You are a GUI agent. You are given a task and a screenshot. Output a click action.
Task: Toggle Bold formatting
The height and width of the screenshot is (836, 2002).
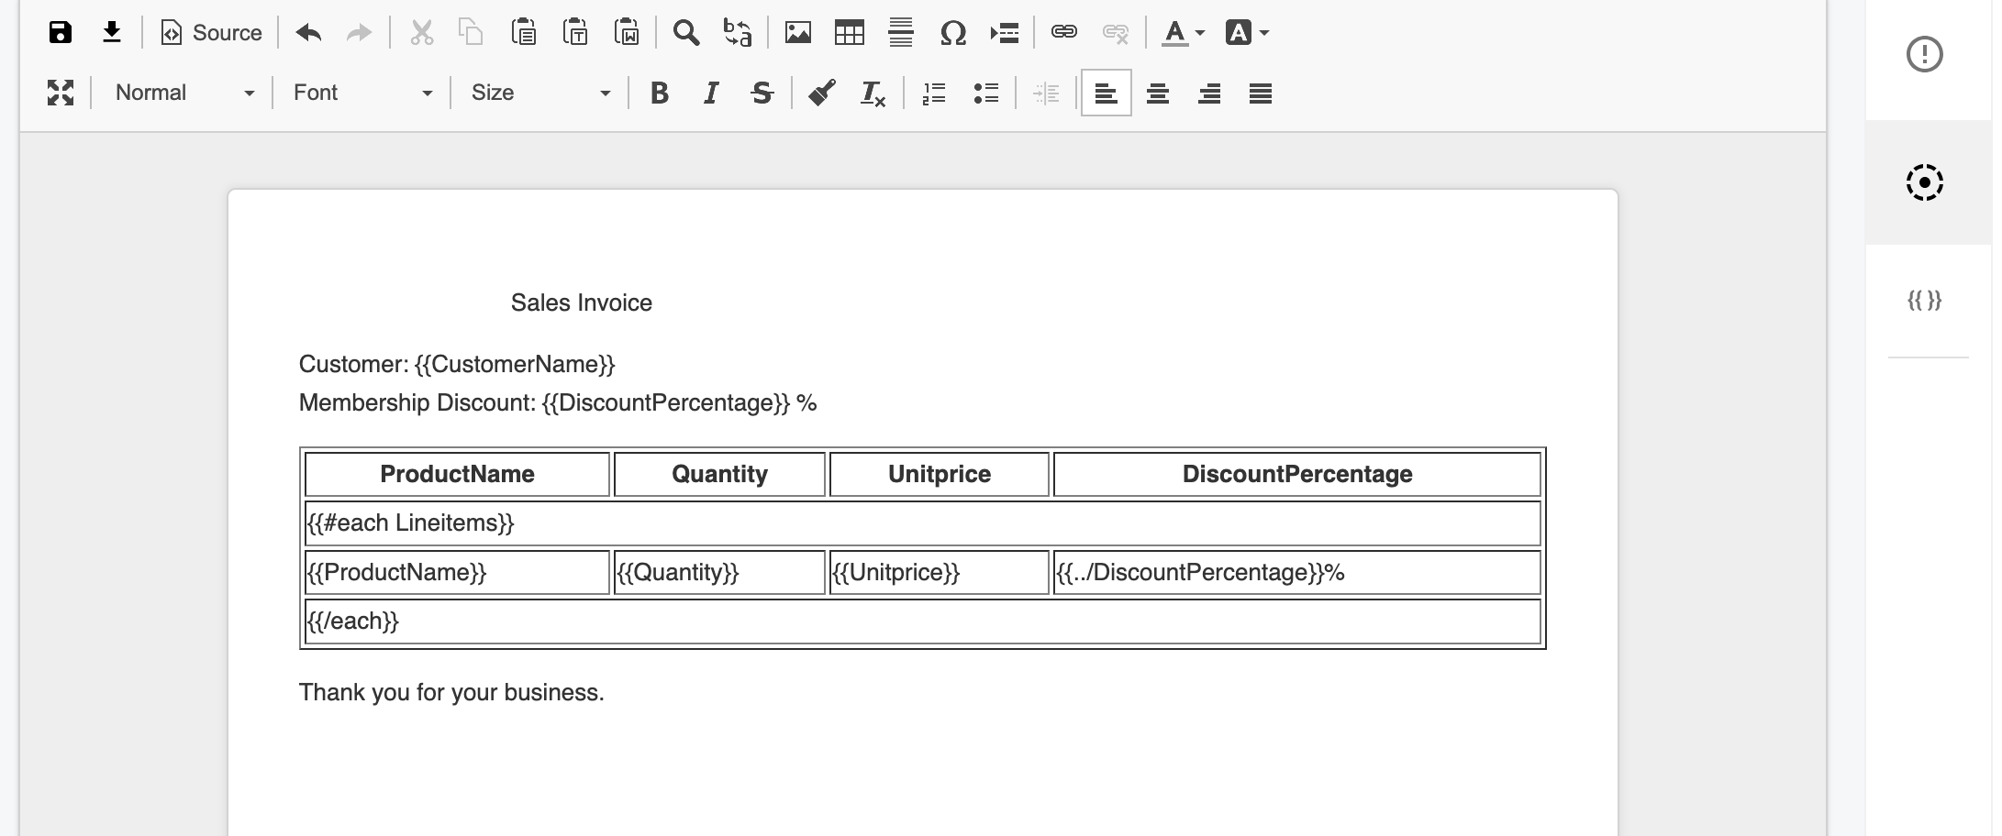click(659, 93)
